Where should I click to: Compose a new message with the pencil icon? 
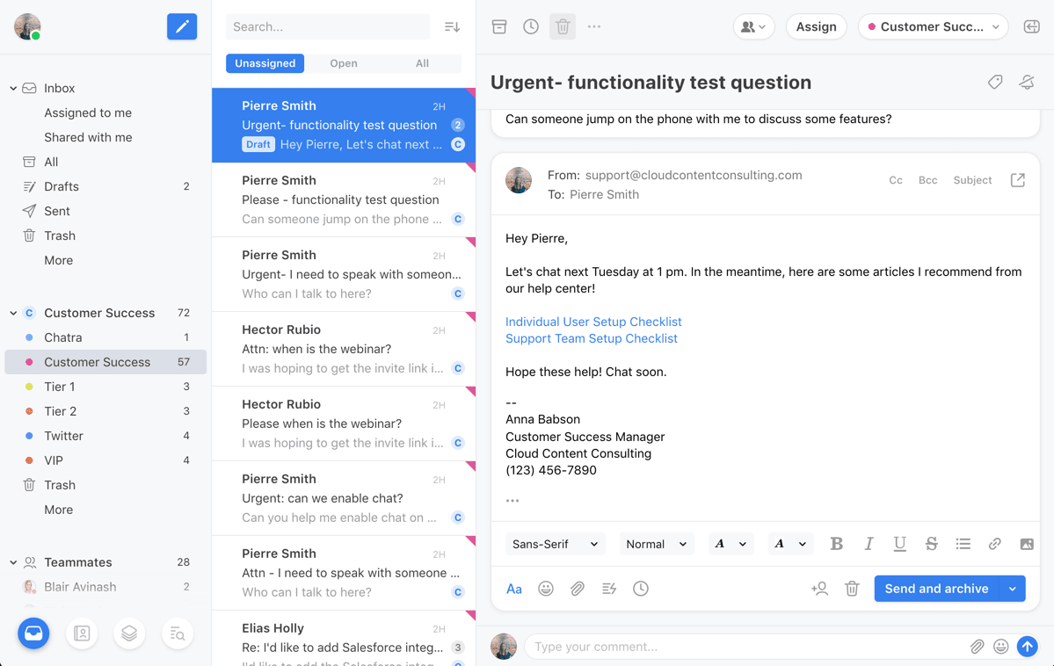(x=182, y=26)
